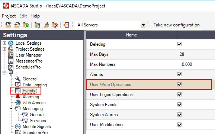Select Web Access in the tree
The image size is (215, 134).
(34, 103)
